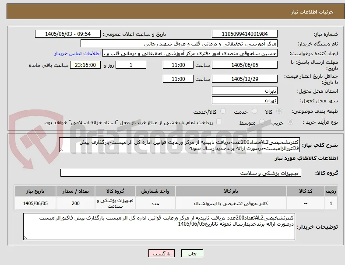Click the گروه کالا field تجهیزات پزشکی و سلامت
This screenshot has width=345, height=265.
[181, 173]
